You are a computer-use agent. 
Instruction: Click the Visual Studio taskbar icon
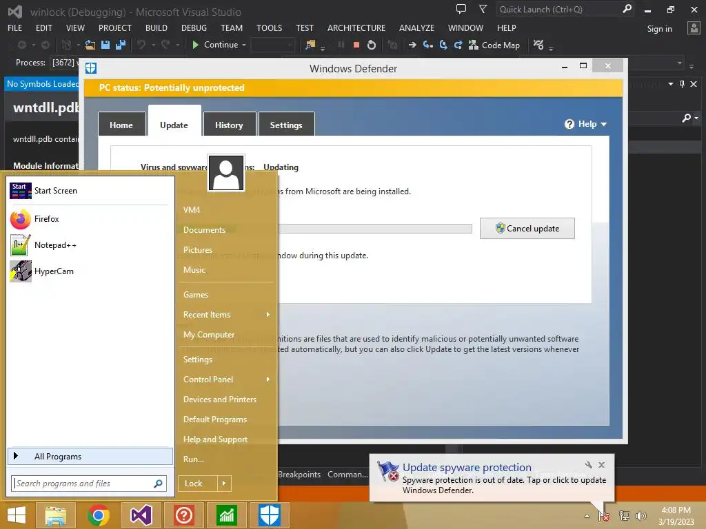coord(141,515)
